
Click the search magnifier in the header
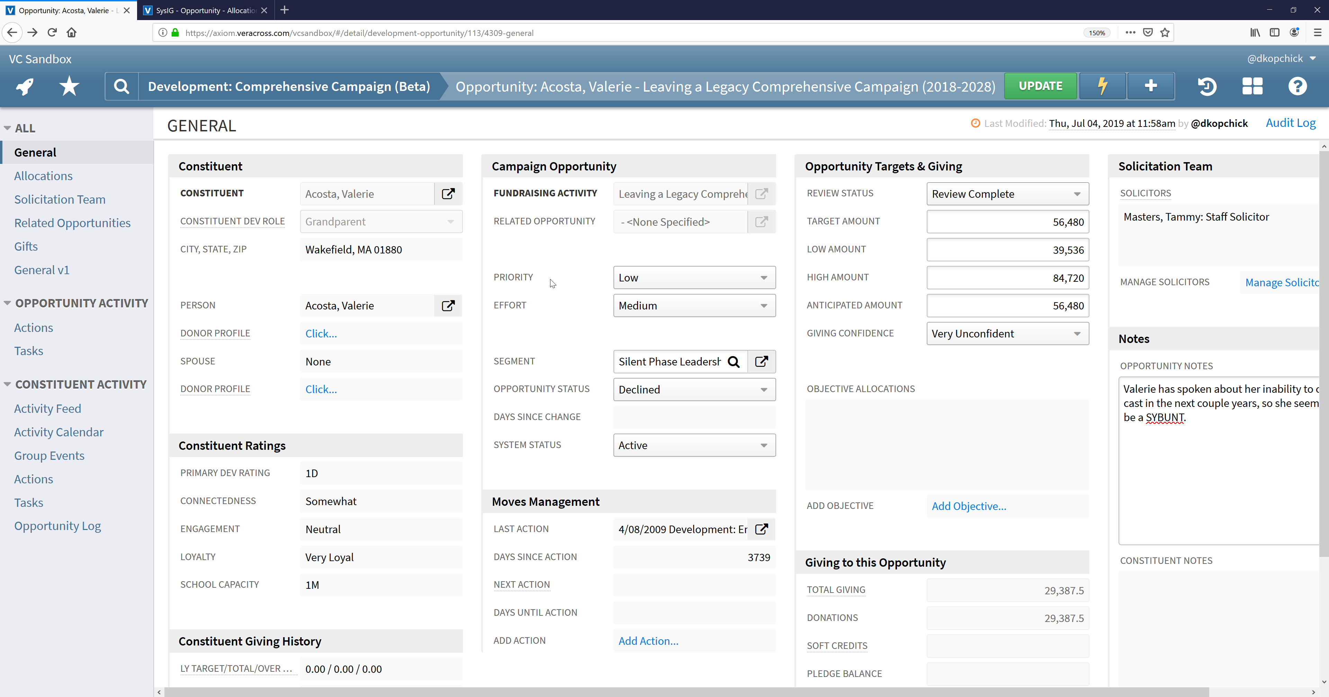tap(121, 86)
